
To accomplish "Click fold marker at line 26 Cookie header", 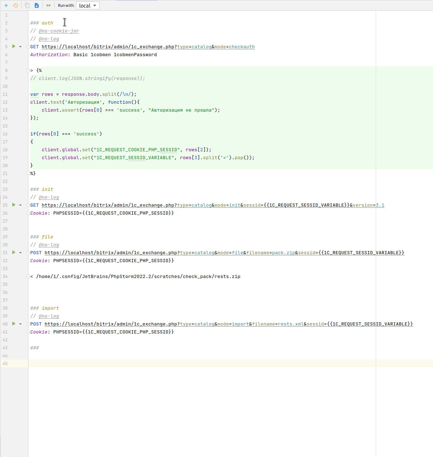I will click(x=28, y=213).
